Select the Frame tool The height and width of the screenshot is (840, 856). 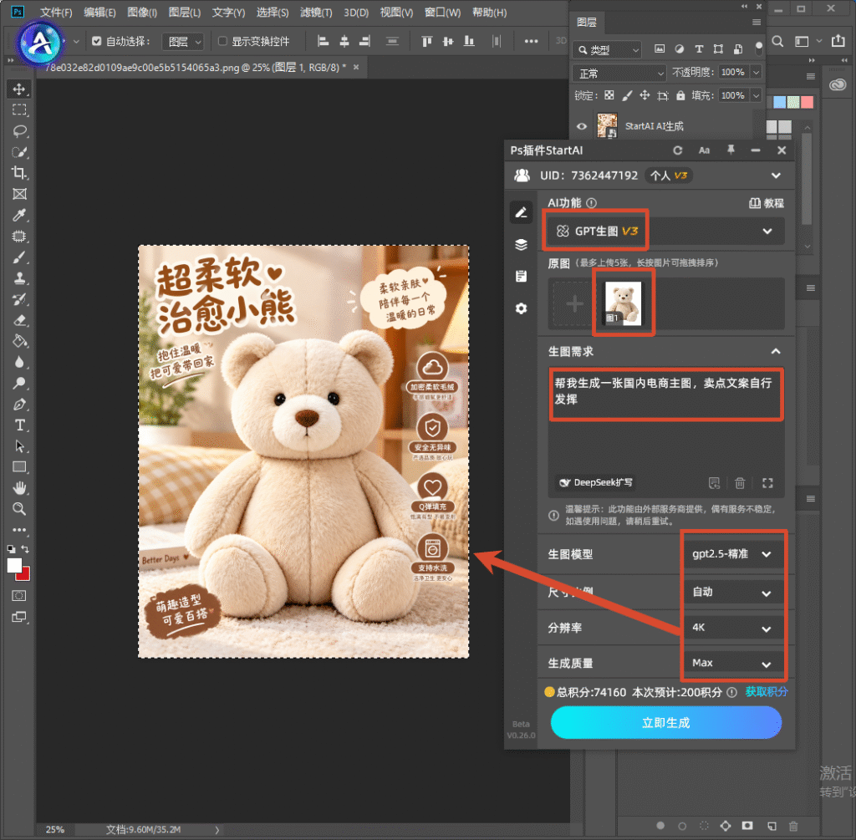click(19, 194)
